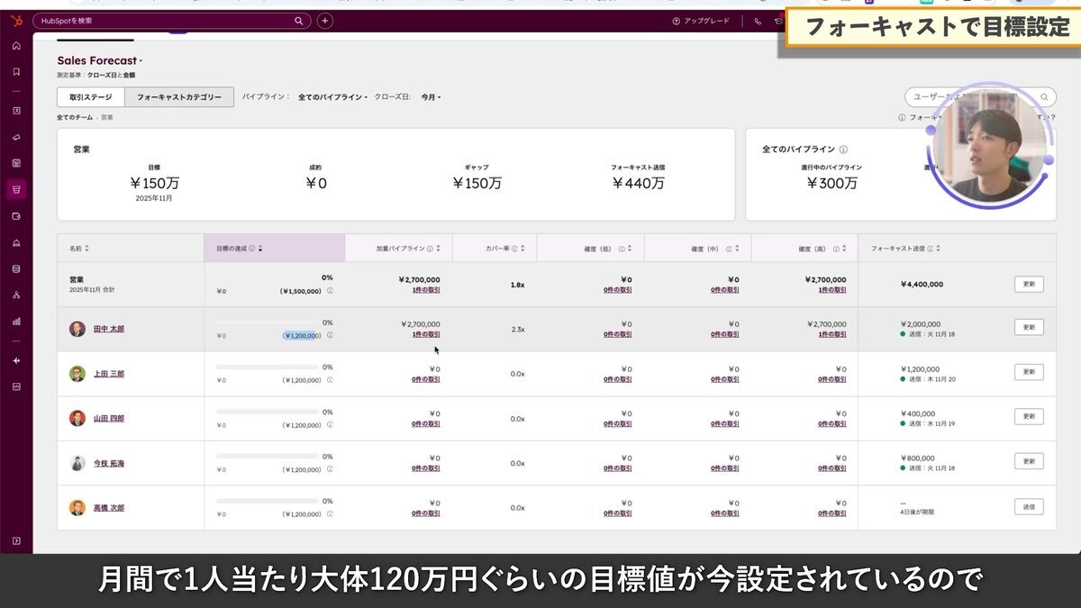
Task: Open the phone call icon in the top bar
Action: click(x=758, y=20)
